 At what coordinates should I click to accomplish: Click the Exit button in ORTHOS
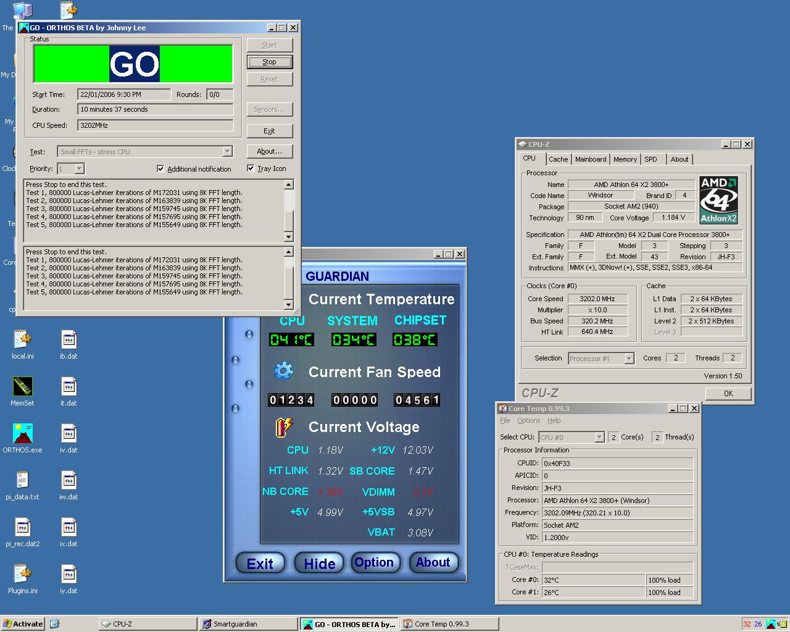[270, 131]
